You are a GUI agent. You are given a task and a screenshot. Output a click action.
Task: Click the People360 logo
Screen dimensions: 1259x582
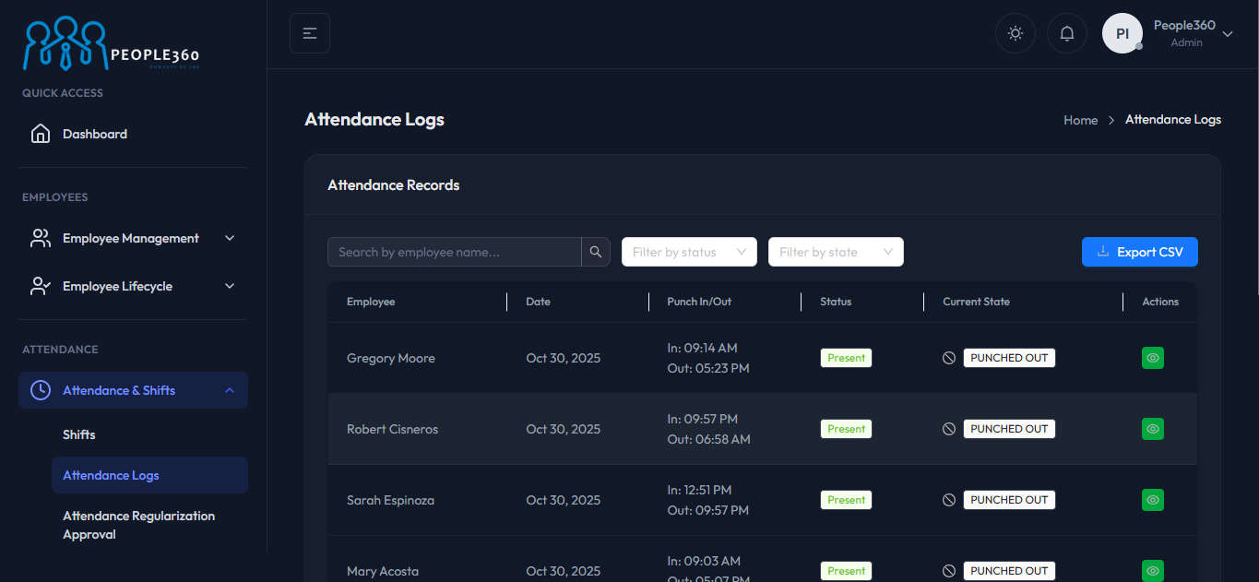[111, 44]
